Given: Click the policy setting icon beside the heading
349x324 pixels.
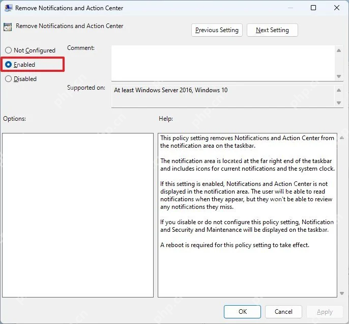Looking at the screenshot, I should (8, 27).
